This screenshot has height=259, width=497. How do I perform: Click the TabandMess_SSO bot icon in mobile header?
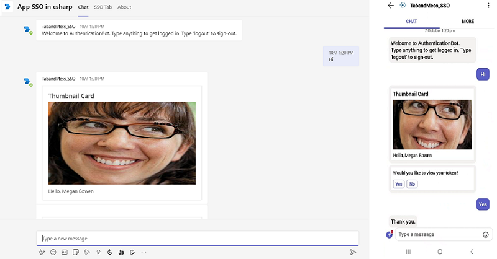pyautogui.click(x=403, y=6)
